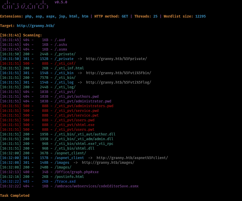Click the target URL http://granny.htb/
This screenshot has width=242, height=201.
point(36,26)
